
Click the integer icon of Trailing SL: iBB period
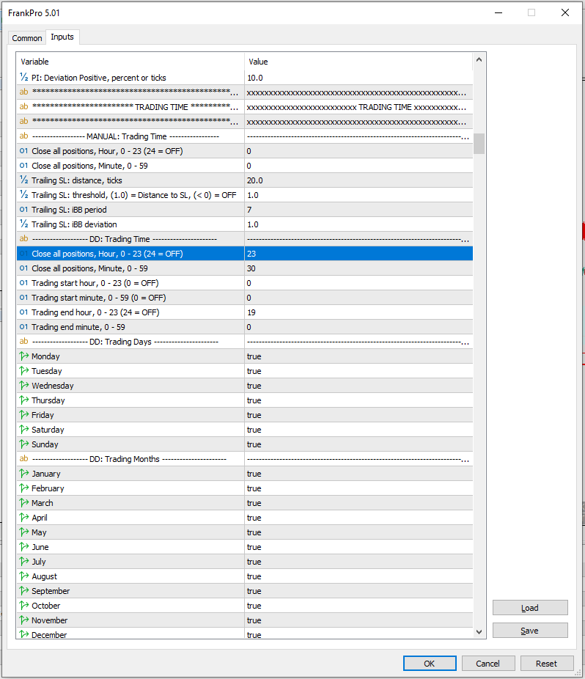[x=23, y=210]
